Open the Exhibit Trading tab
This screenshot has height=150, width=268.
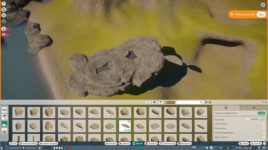tap(49, 143)
